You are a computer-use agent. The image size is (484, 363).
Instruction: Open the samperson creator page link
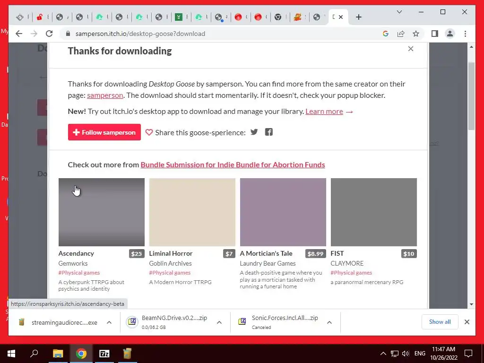click(x=105, y=95)
